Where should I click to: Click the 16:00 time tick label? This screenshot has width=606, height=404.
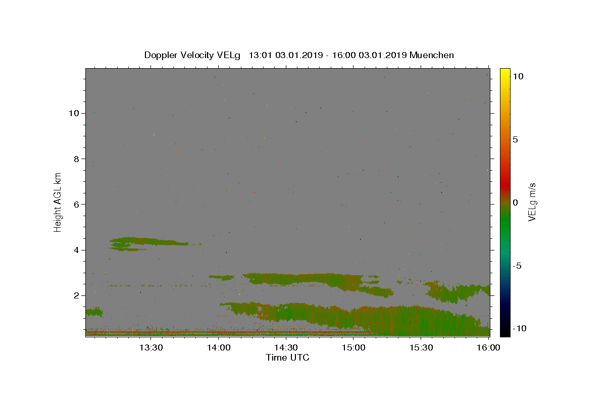click(x=488, y=347)
